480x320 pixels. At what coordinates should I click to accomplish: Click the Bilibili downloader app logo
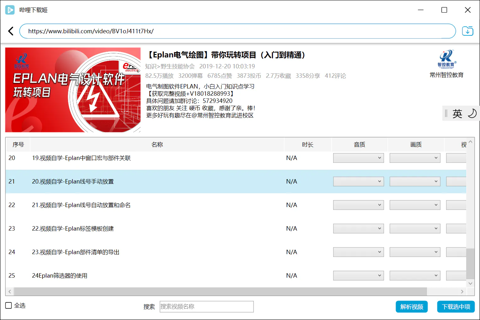[x=10, y=10]
